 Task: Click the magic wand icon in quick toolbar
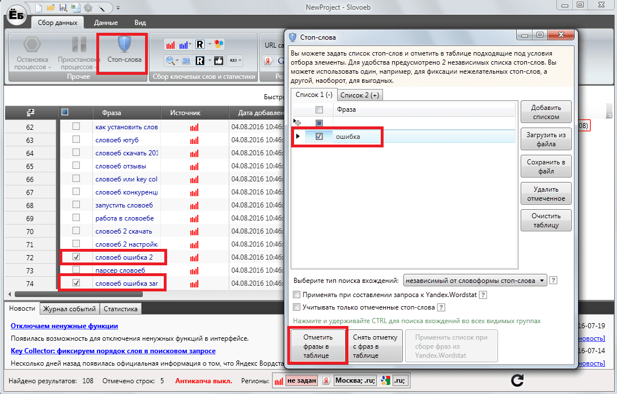tap(101, 7)
